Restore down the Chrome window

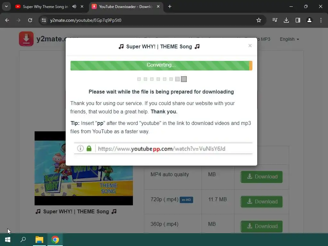click(306, 6)
